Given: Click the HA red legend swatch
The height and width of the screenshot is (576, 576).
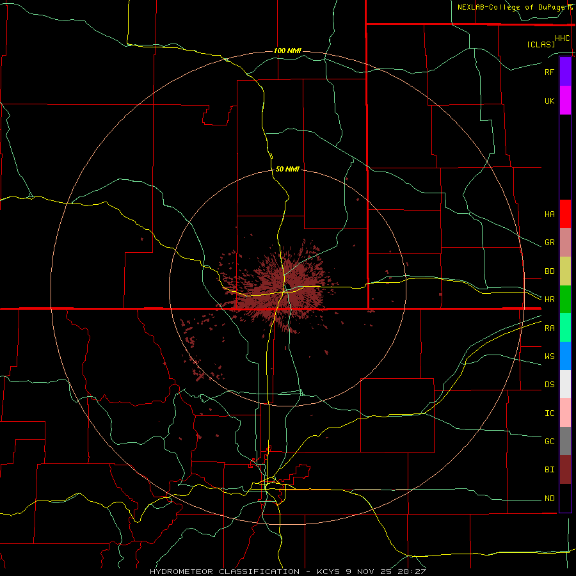Looking at the screenshot, I should [565, 214].
